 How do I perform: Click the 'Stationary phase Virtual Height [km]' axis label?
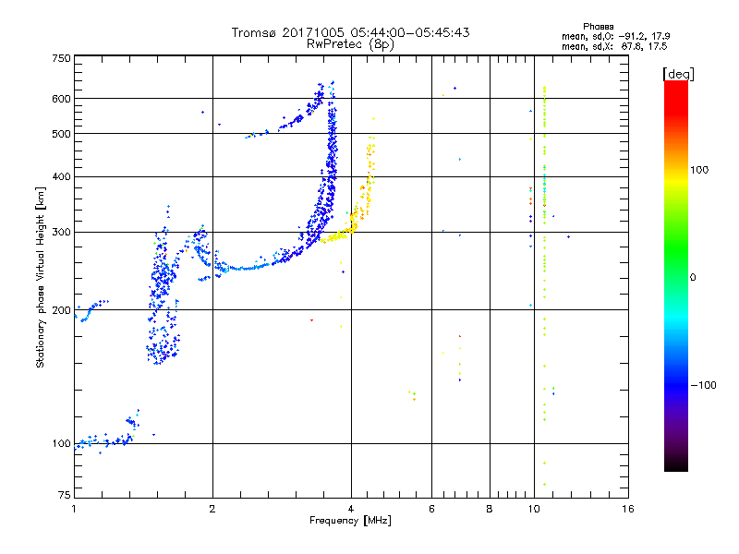(x=41, y=277)
